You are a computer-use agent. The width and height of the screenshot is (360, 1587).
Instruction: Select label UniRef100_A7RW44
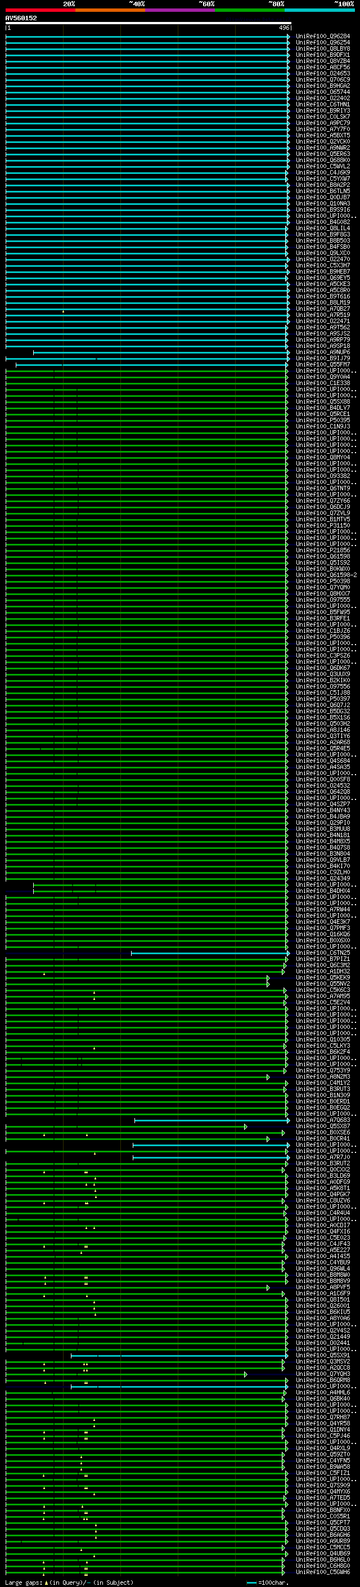pos(322,909)
